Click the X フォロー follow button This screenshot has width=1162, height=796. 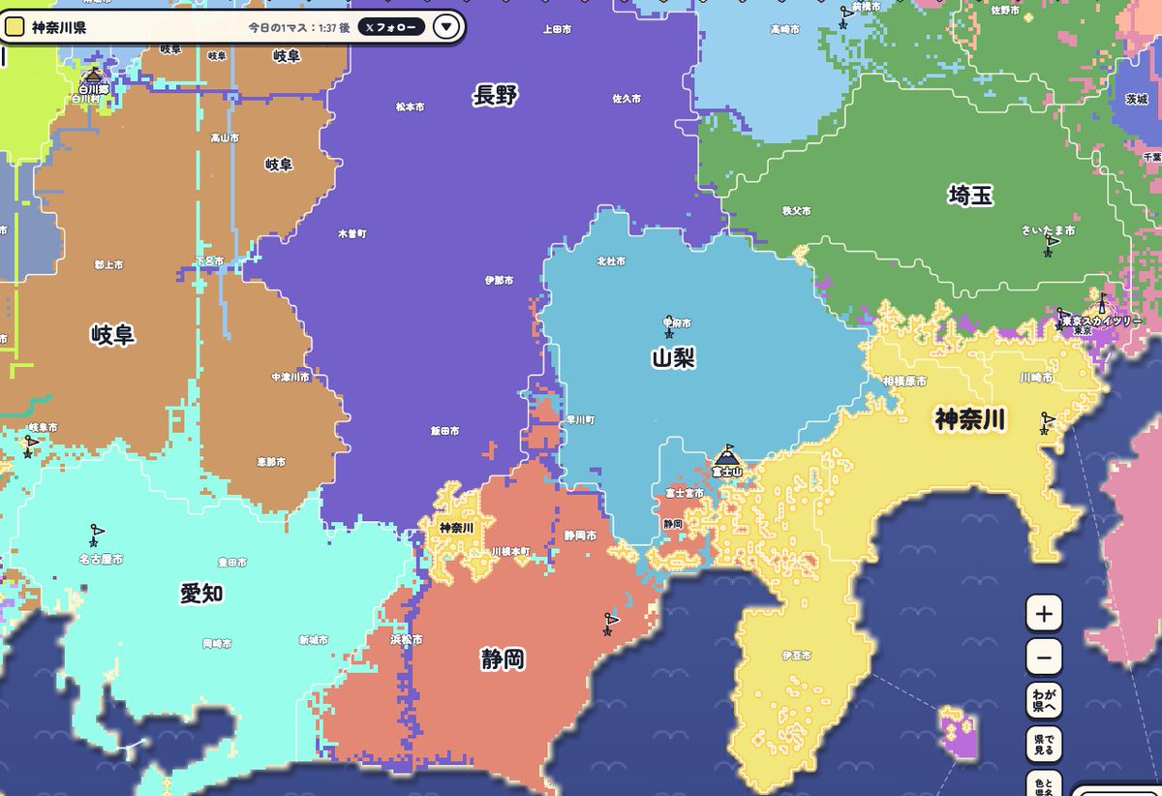point(391,27)
